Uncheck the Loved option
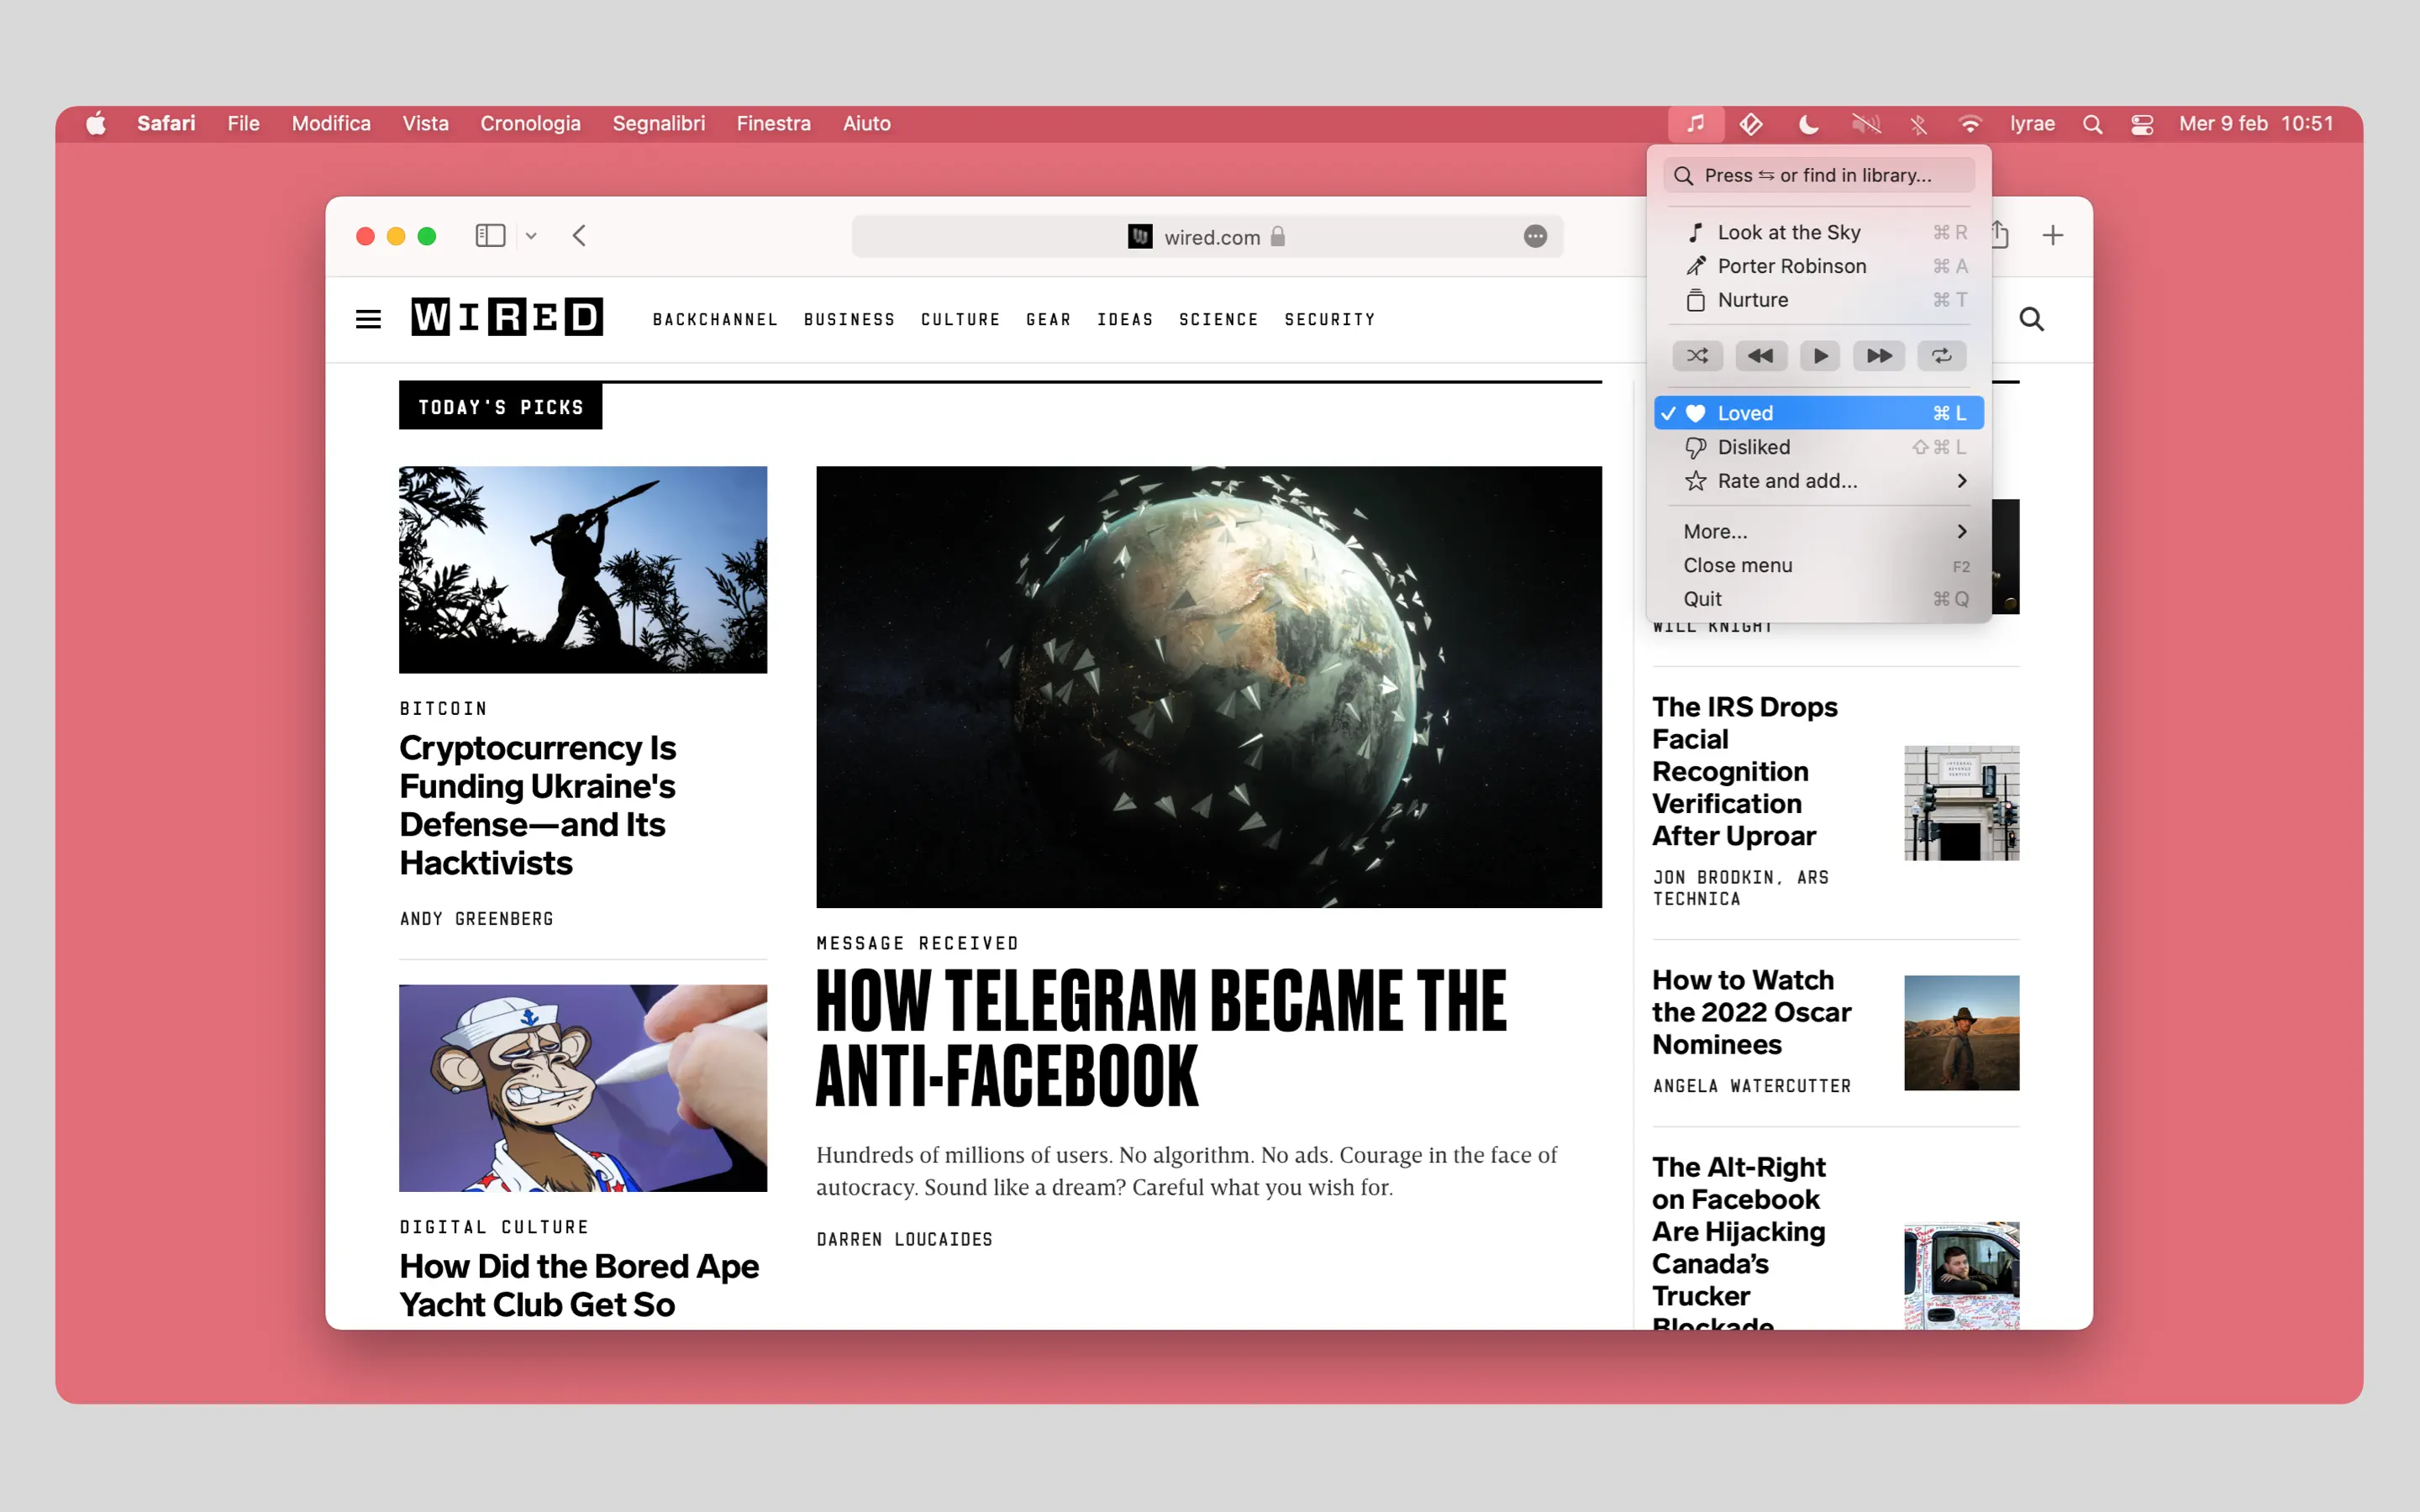2420x1512 pixels. 1817,413
